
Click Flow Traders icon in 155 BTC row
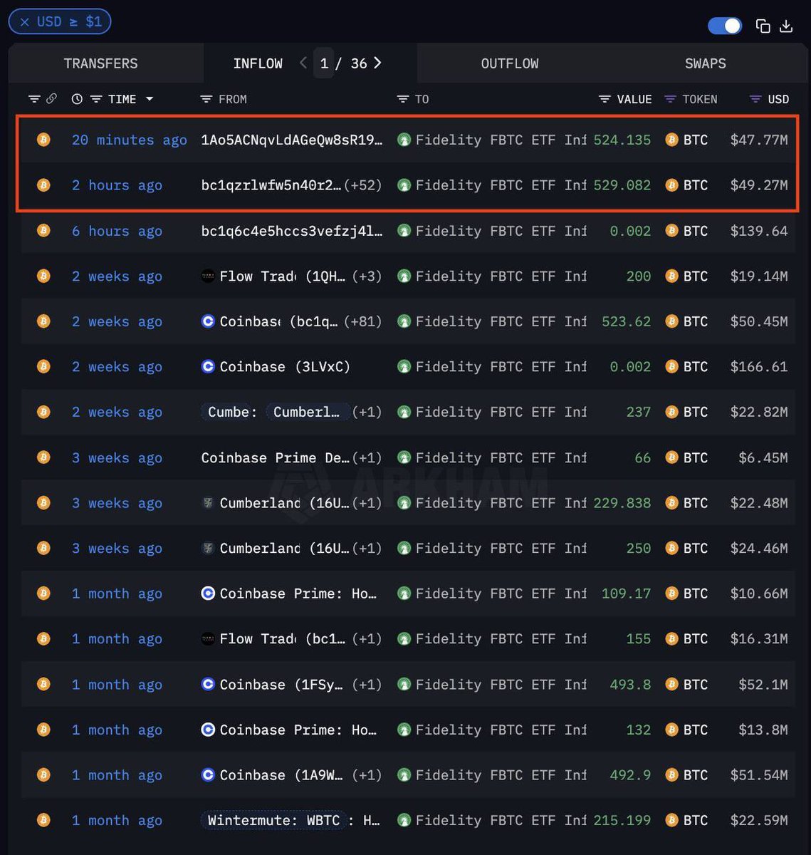click(208, 639)
